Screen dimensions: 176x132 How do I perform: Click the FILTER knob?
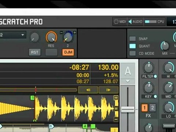(x=148, y=67)
